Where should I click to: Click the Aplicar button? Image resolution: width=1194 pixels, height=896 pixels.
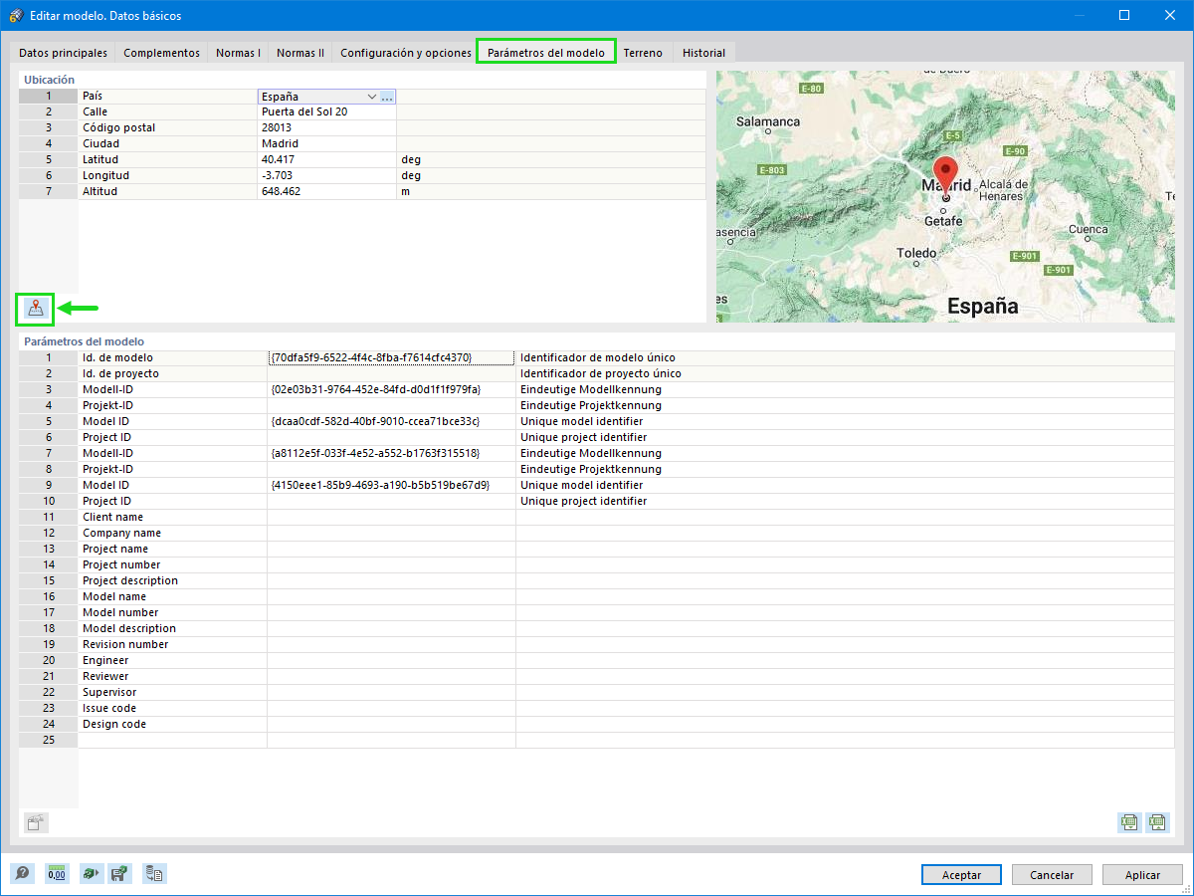[x=1142, y=875]
